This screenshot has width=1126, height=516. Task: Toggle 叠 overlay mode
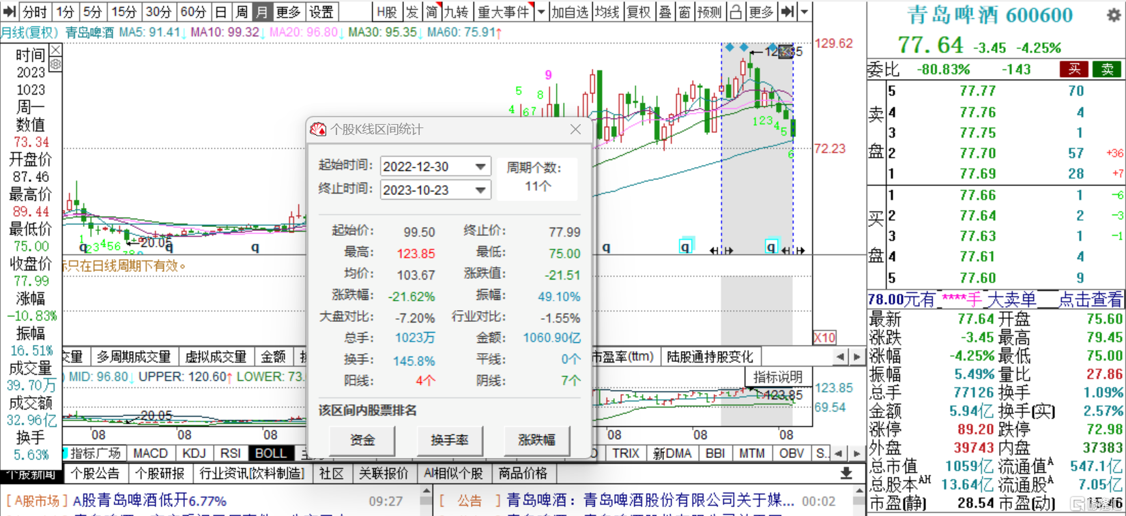pos(665,12)
